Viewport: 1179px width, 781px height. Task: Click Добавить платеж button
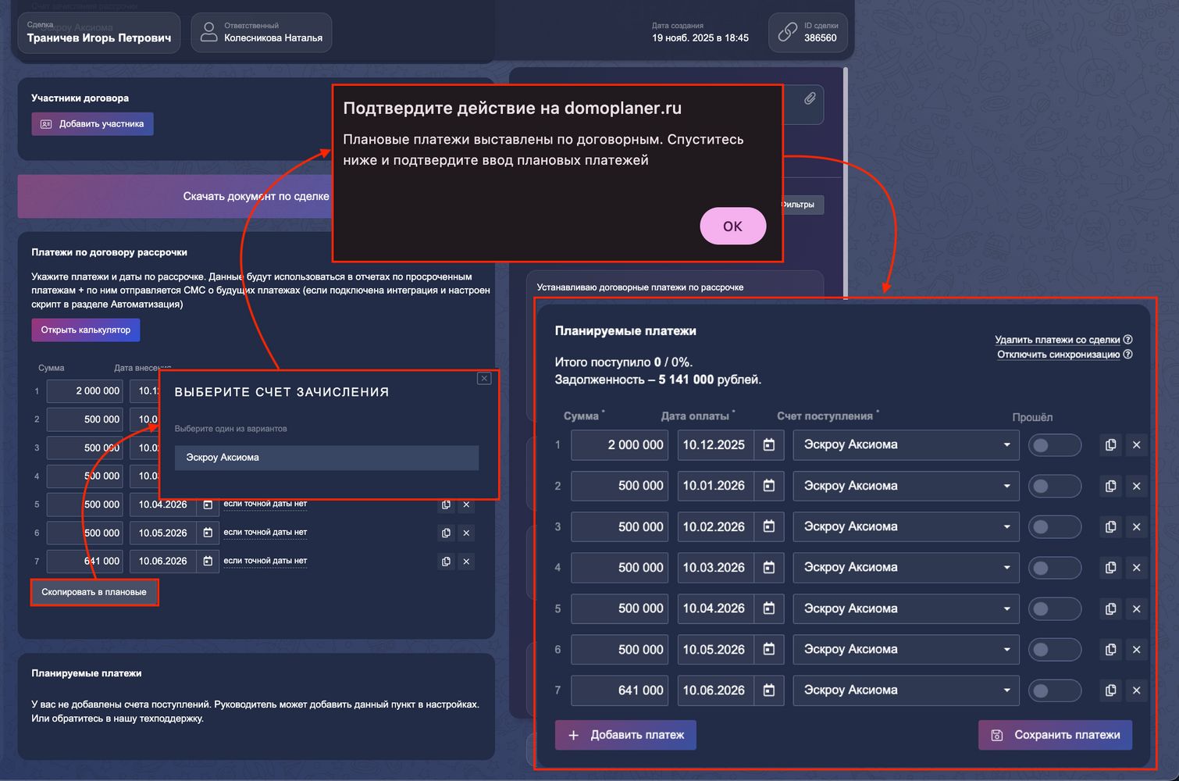625,735
